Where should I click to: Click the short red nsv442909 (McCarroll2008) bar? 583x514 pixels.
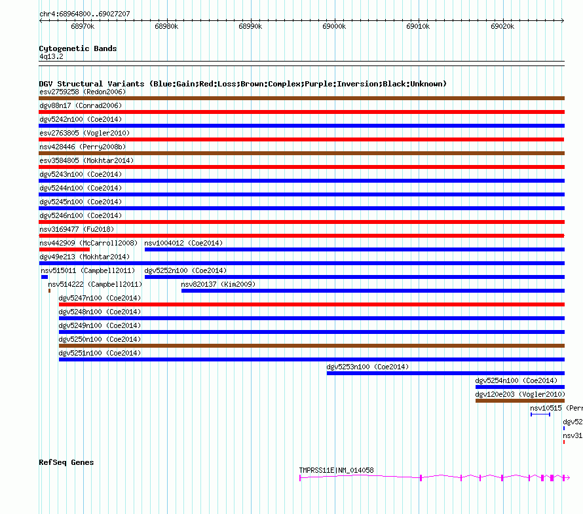point(64,249)
